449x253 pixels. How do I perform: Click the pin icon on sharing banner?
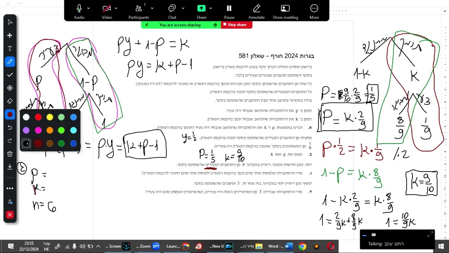coord(147,25)
